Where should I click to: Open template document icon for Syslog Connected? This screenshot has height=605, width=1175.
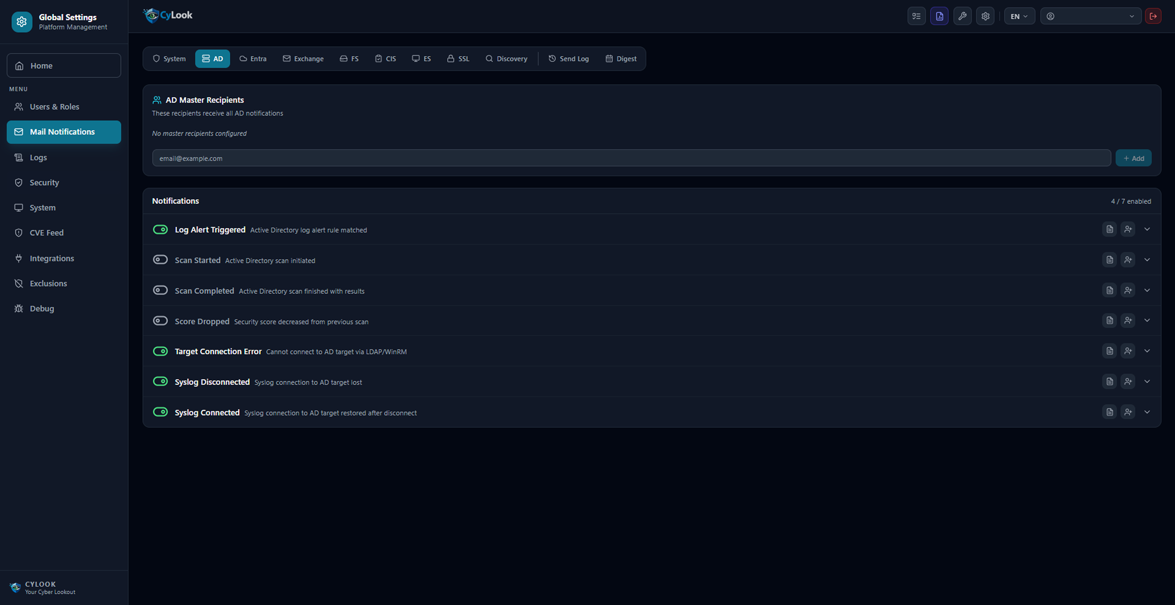(x=1109, y=412)
